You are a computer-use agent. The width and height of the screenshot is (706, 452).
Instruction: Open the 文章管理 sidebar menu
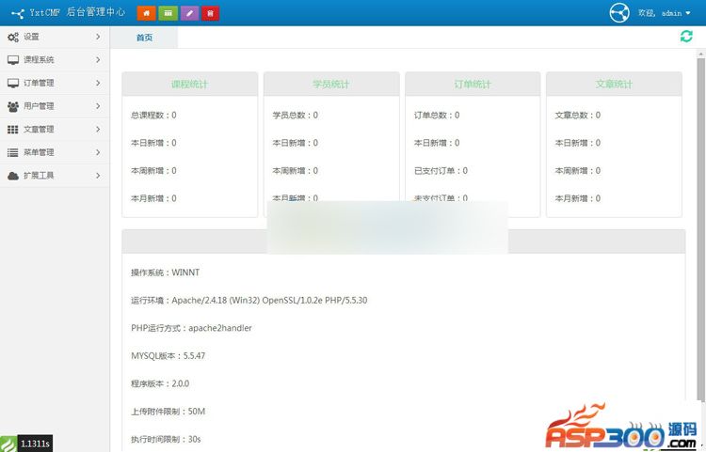coord(55,130)
